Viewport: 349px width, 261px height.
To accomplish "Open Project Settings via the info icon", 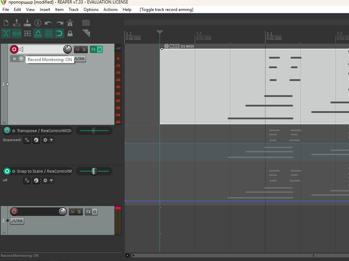I will tap(38, 23).
